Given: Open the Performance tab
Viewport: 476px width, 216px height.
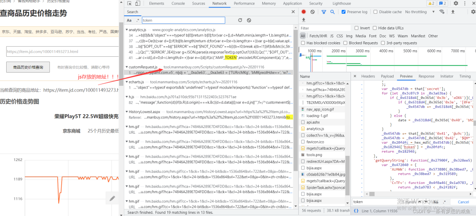Looking at the screenshot, I should coord(244,4).
